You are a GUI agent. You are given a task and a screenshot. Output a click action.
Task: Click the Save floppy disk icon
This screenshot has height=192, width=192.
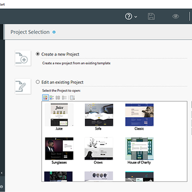point(151,17)
